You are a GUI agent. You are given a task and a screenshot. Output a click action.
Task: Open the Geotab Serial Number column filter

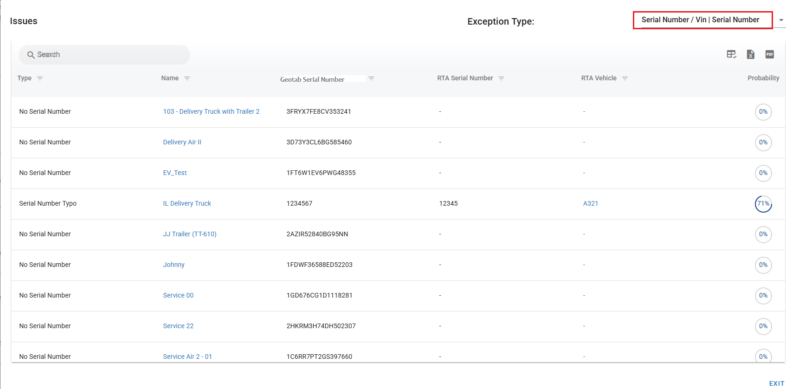pyautogui.click(x=371, y=78)
